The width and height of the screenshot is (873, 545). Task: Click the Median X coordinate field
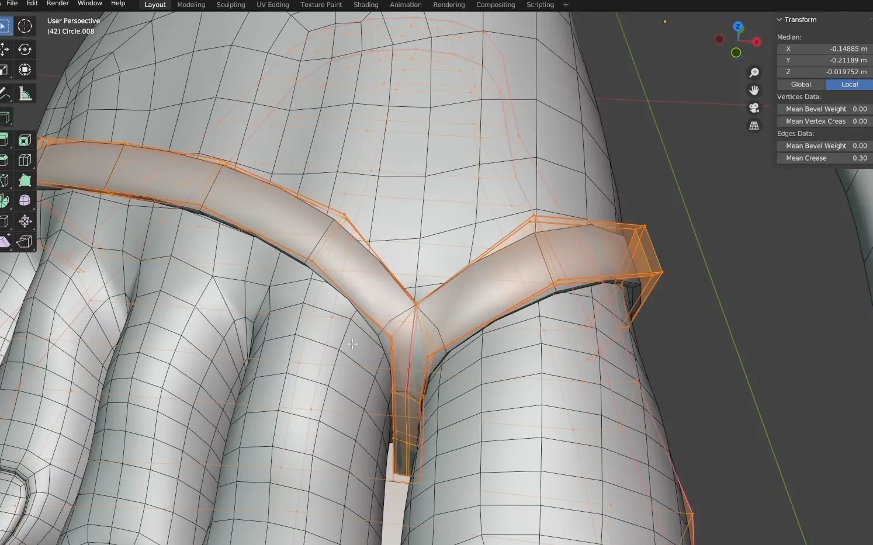pos(825,49)
